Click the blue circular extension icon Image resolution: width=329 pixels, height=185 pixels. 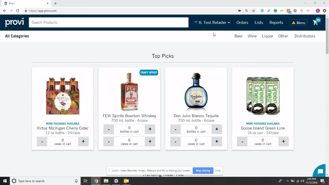[x=262, y=11]
